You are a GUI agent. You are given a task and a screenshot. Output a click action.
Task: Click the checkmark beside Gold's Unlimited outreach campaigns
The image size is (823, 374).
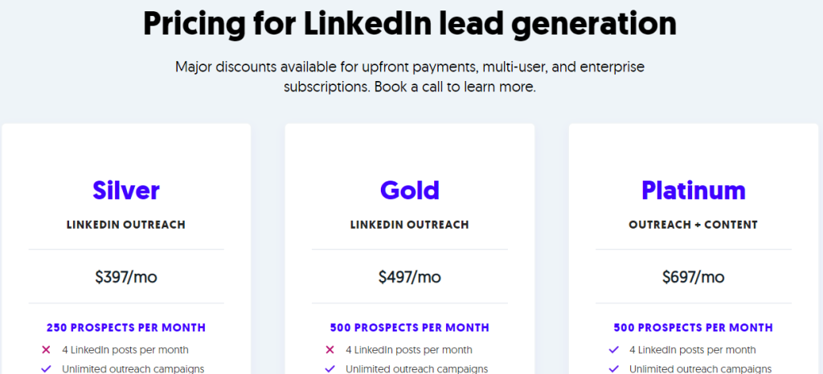tap(330, 369)
